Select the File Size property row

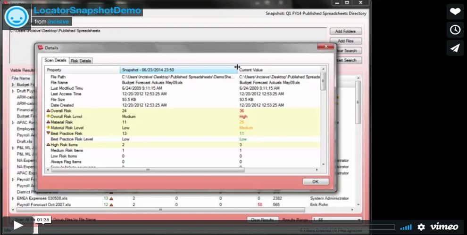[183, 99]
